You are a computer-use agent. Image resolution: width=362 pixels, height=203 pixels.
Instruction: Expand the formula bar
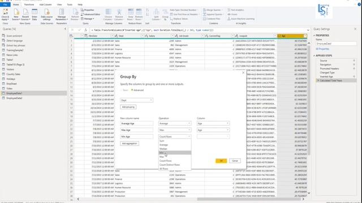point(308,30)
